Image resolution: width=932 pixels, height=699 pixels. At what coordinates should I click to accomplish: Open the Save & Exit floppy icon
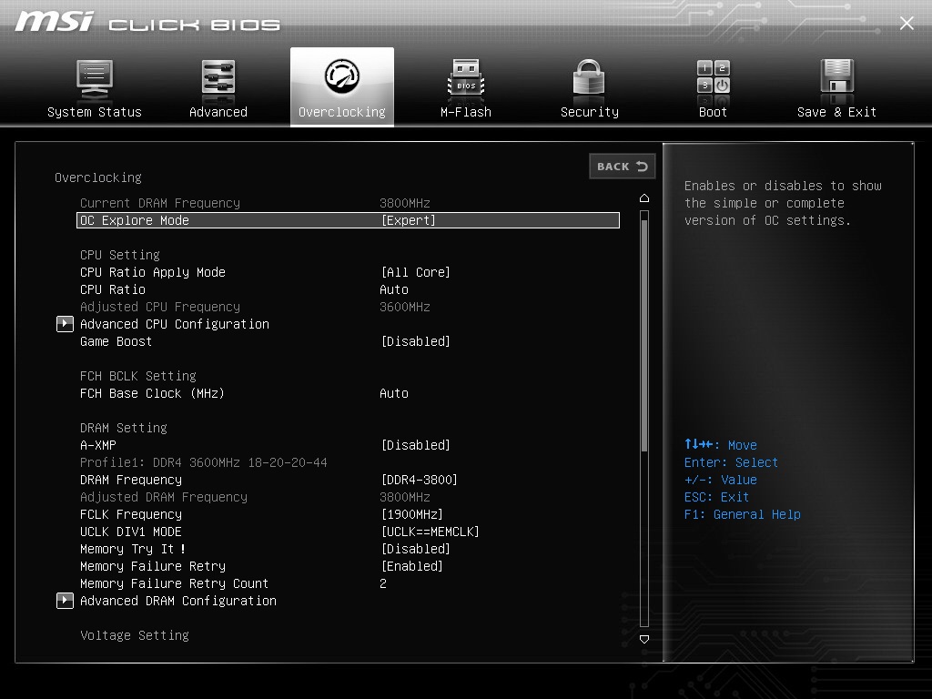click(837, 77)
